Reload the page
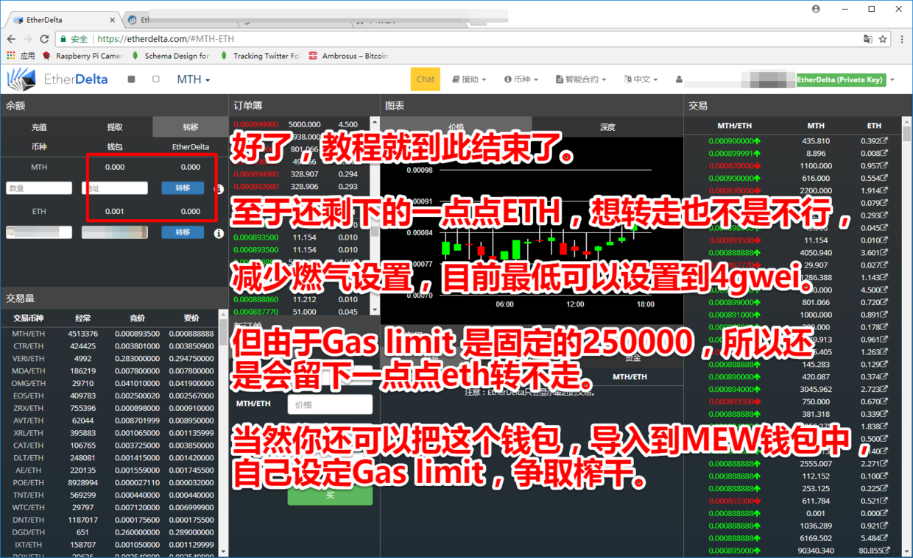The width and height of the screenshot is (913, 558). [x=45, y=39]
